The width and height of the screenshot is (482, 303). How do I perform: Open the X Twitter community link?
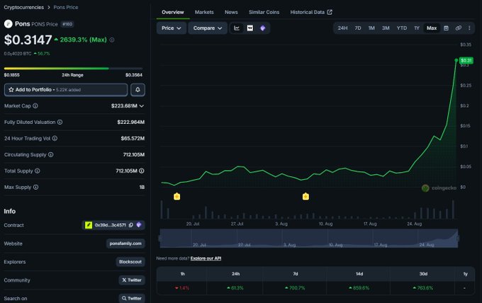coord(132,280)
